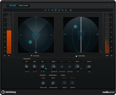116x95 pixels.
Task: Click the SOURCE SIZE knob
Action: tap(53, 84)
